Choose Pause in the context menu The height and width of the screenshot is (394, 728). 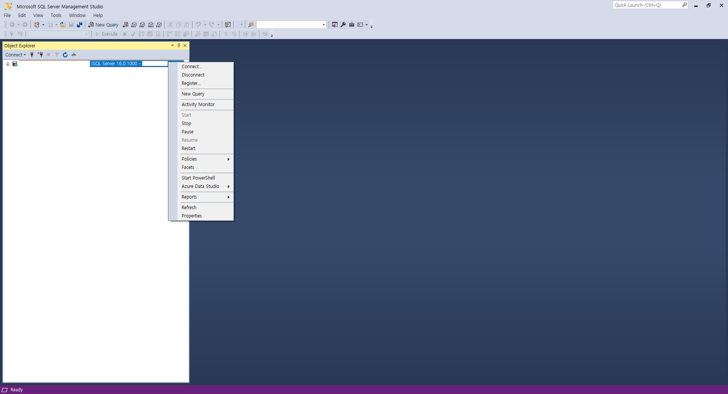point(201,132)
